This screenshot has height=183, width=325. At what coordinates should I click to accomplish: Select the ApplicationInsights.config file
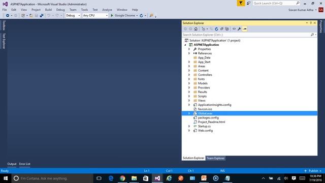point(214,105)
